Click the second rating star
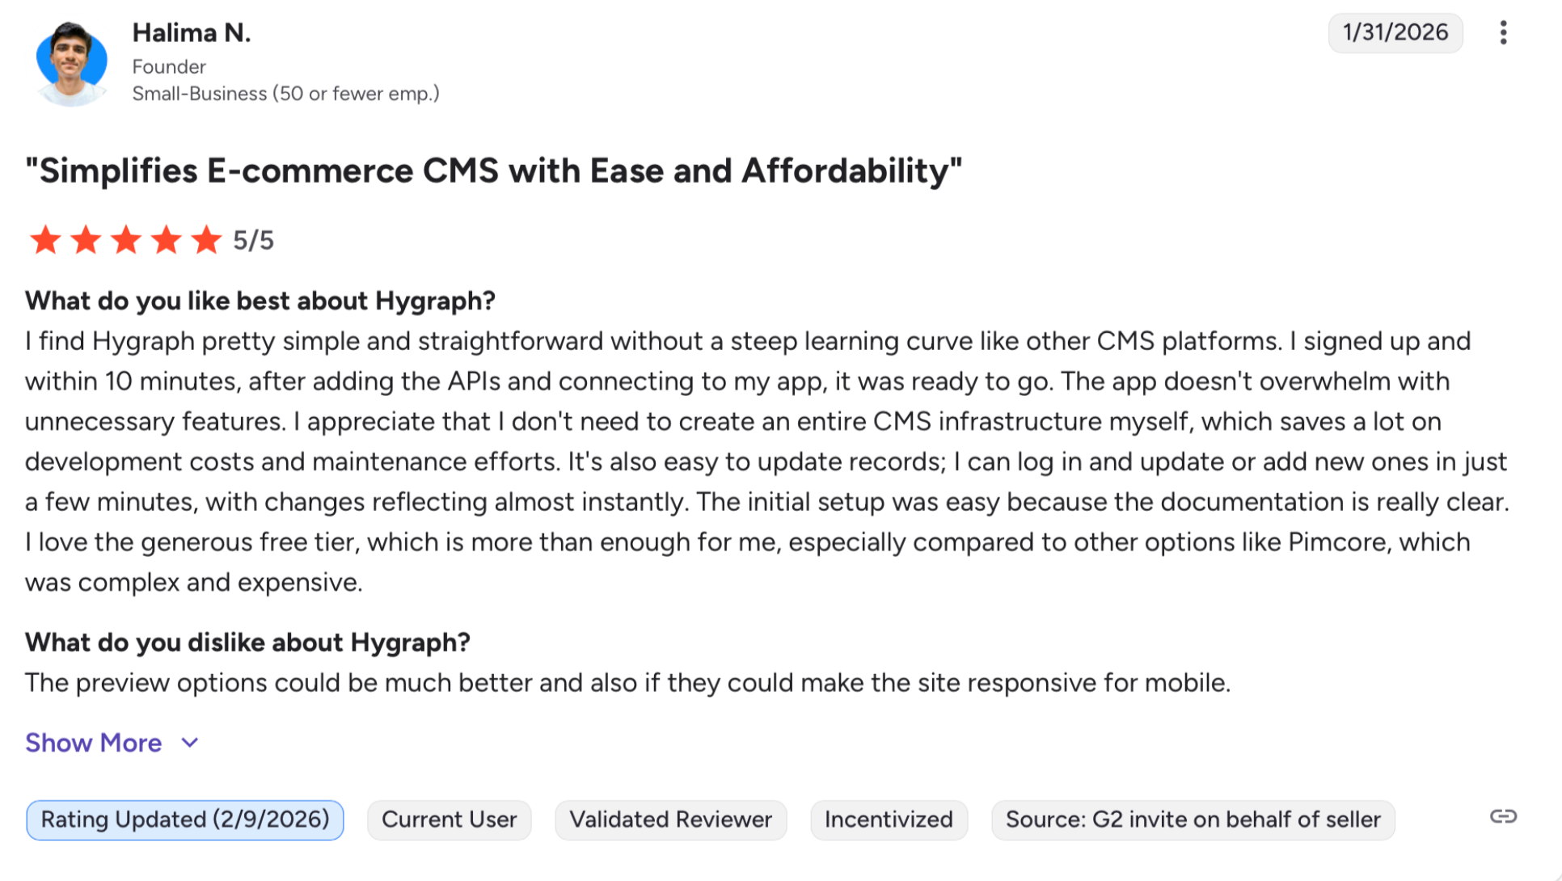Screen dimensions: 1562x881 point(86,240)
